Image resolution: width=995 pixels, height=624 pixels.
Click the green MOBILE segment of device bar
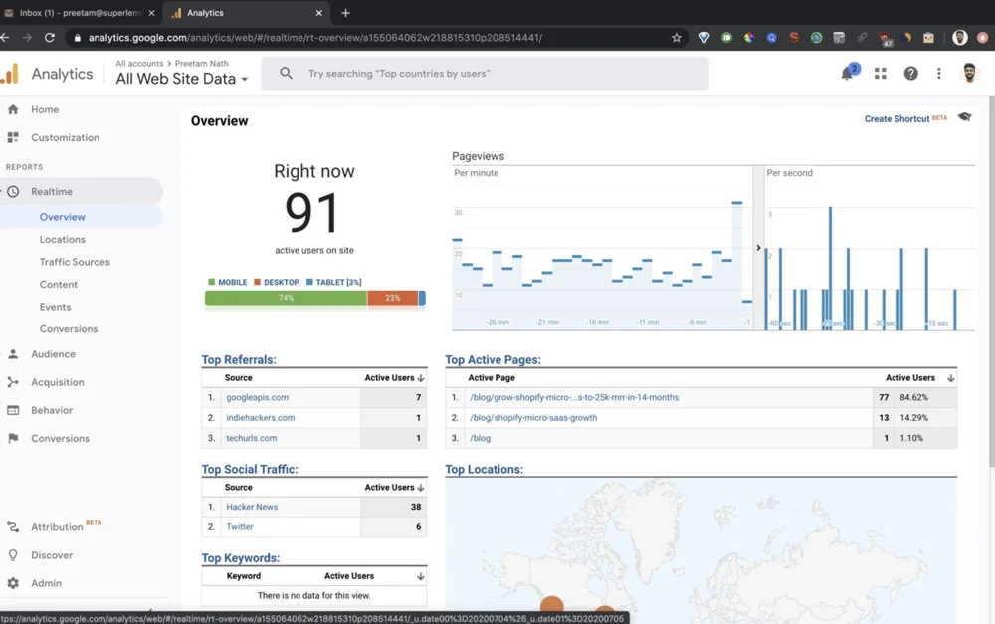pyautogui.click(x=286, y=298)
